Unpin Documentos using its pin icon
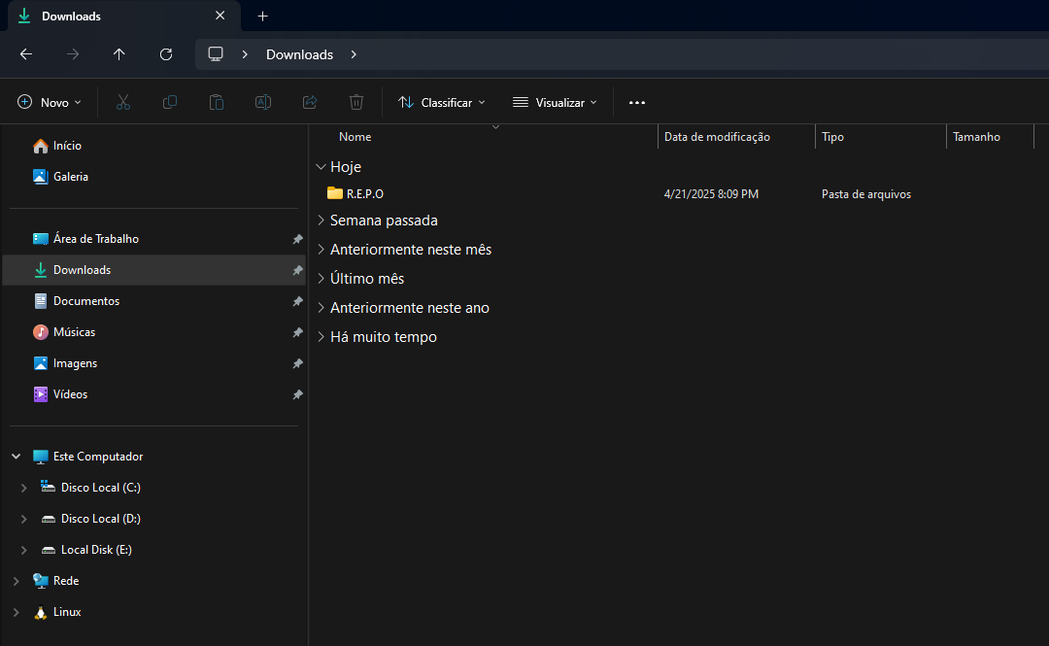 tap(297, 301)
